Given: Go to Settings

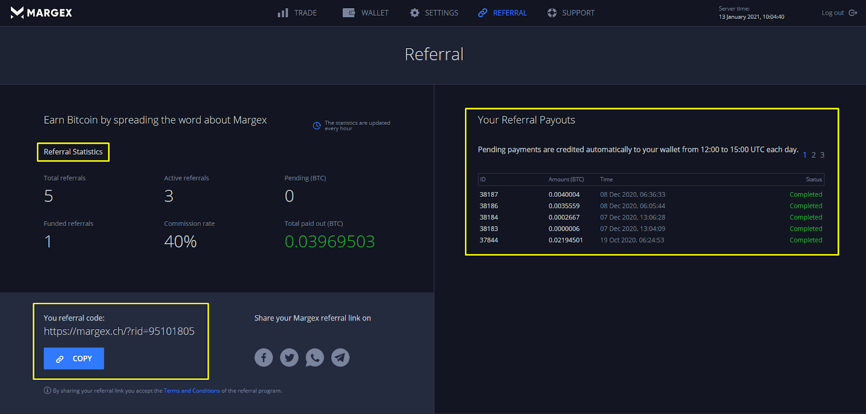Looking at the screenshot, I should (434, 13).
